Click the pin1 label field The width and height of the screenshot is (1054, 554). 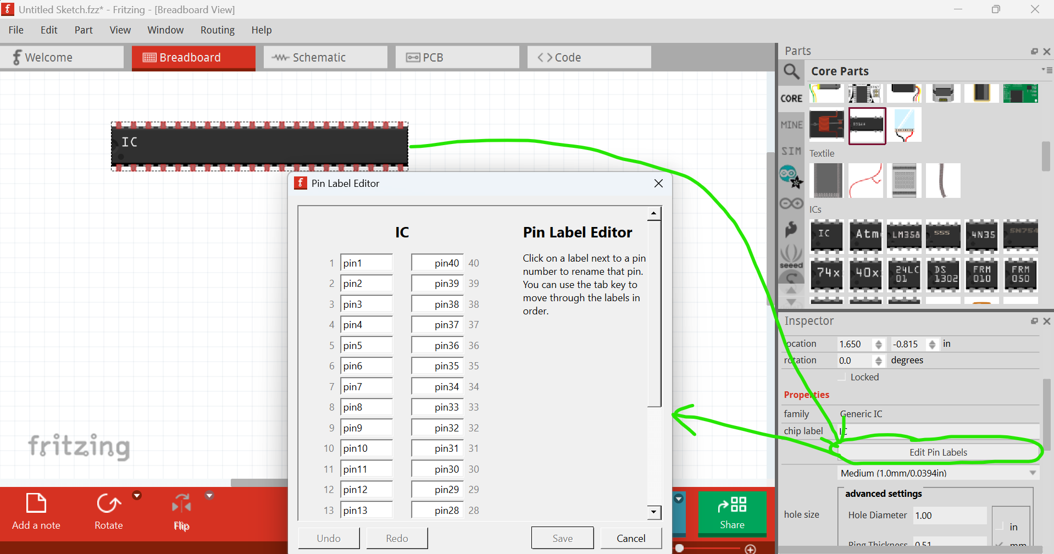(x=367, y=263)
